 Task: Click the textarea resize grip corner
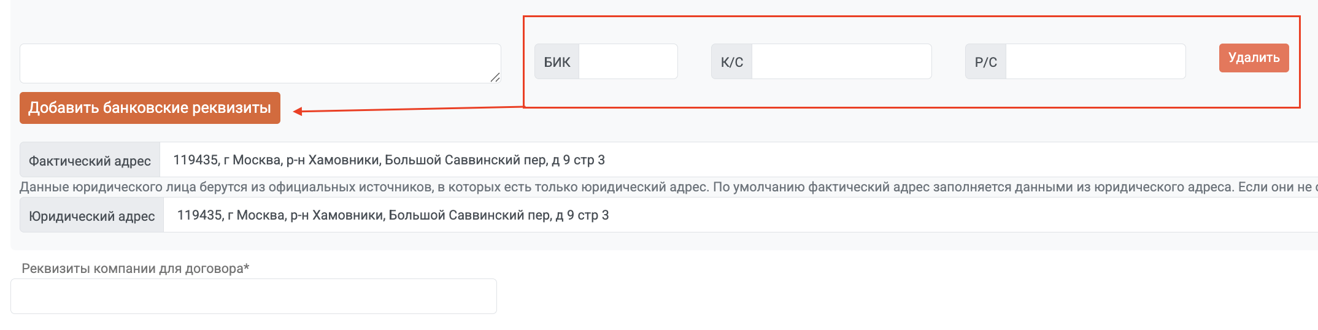pos(495,77)
